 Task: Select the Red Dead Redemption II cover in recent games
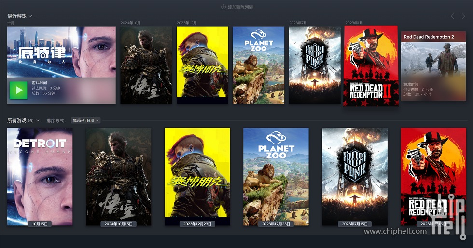(x=371, y=66)
